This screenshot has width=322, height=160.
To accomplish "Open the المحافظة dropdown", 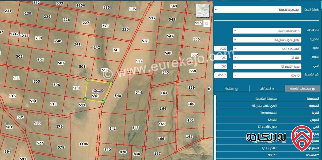I will (x=267, y=31).
